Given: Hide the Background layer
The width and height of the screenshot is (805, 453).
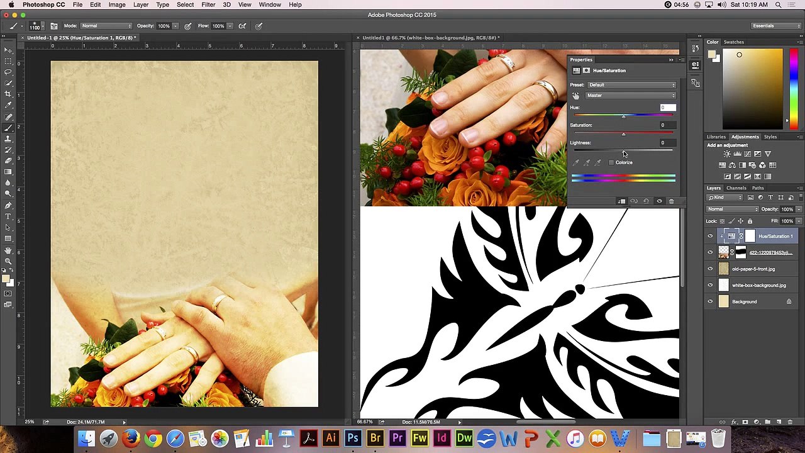Looking at the screenshot, I should [711, 302].
